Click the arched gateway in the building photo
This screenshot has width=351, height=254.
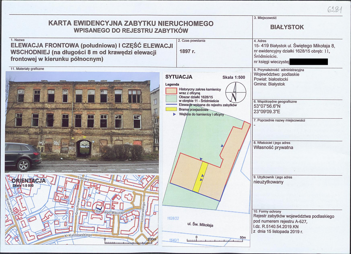point(84,148)
